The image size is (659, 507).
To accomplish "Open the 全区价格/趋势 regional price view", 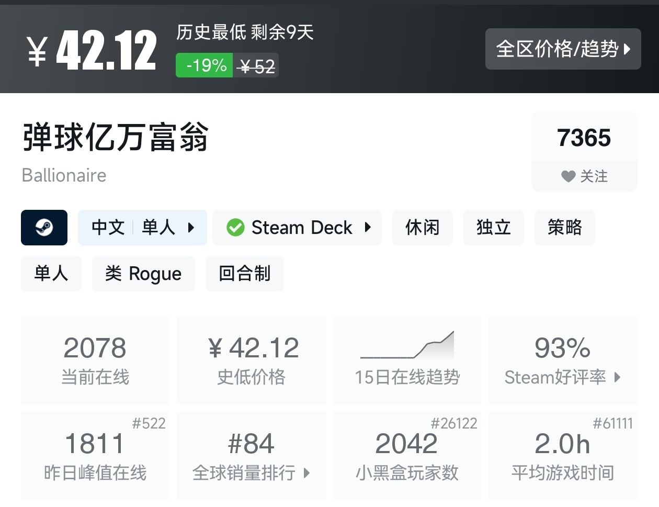I will 563,49.
